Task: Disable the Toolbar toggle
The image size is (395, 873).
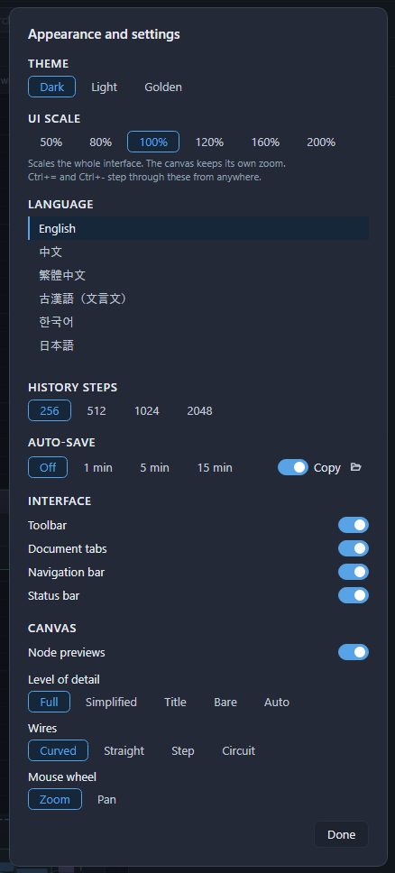Action: (354, 525)
